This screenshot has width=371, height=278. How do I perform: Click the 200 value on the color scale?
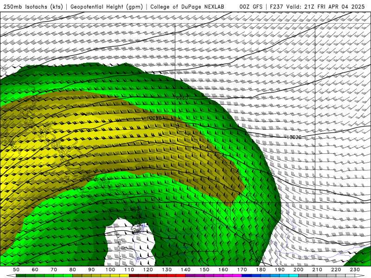pos(298,270)
